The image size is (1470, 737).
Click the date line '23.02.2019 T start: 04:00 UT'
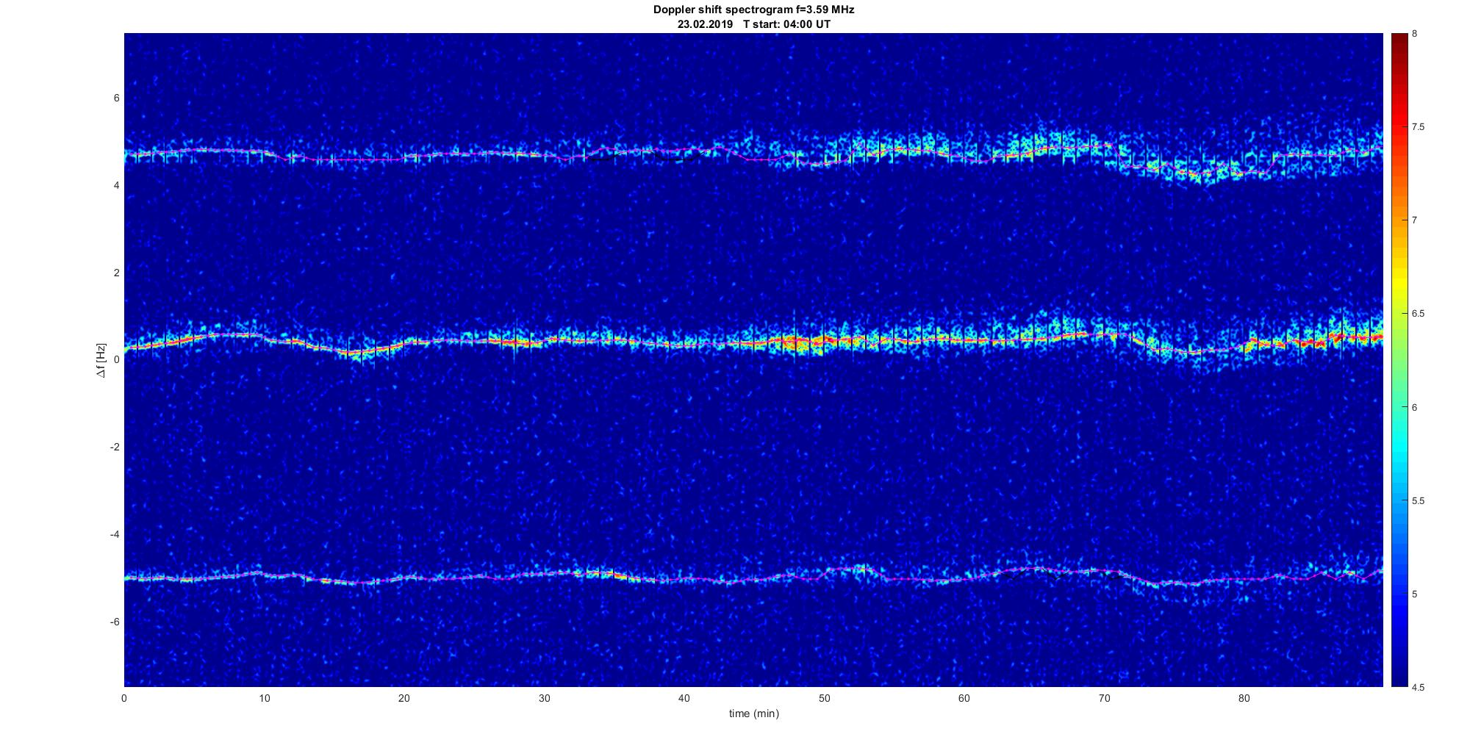(754, 24)
